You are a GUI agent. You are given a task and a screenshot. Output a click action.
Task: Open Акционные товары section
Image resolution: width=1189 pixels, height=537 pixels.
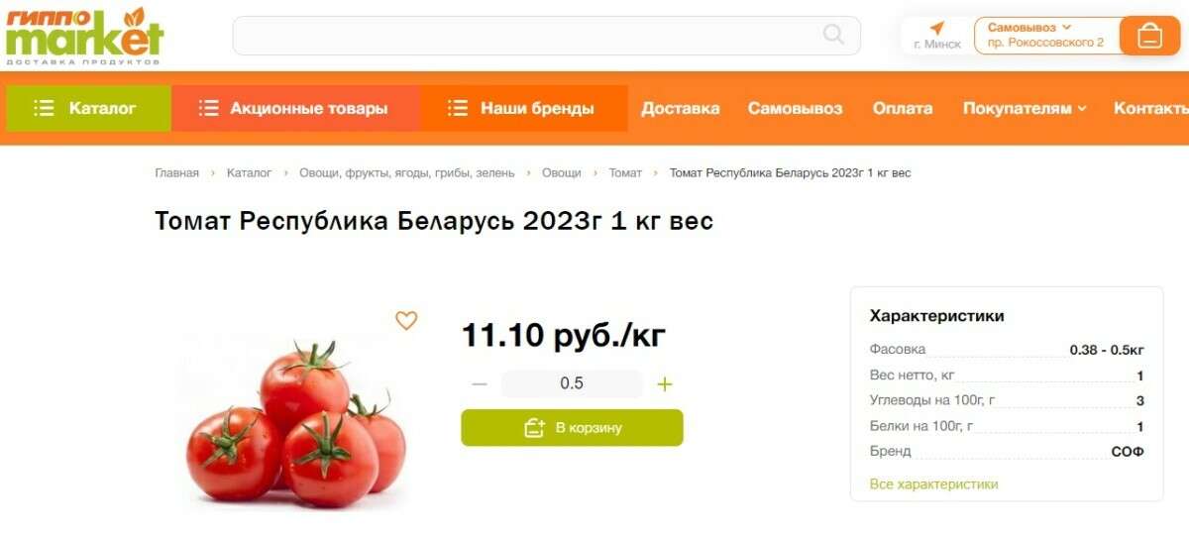295,108
